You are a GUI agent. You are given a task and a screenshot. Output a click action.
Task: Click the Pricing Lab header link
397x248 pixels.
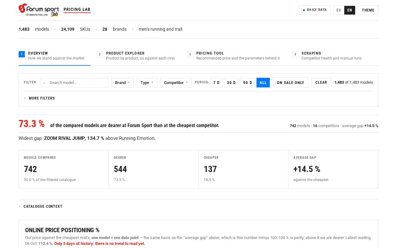tap(77, 10)
